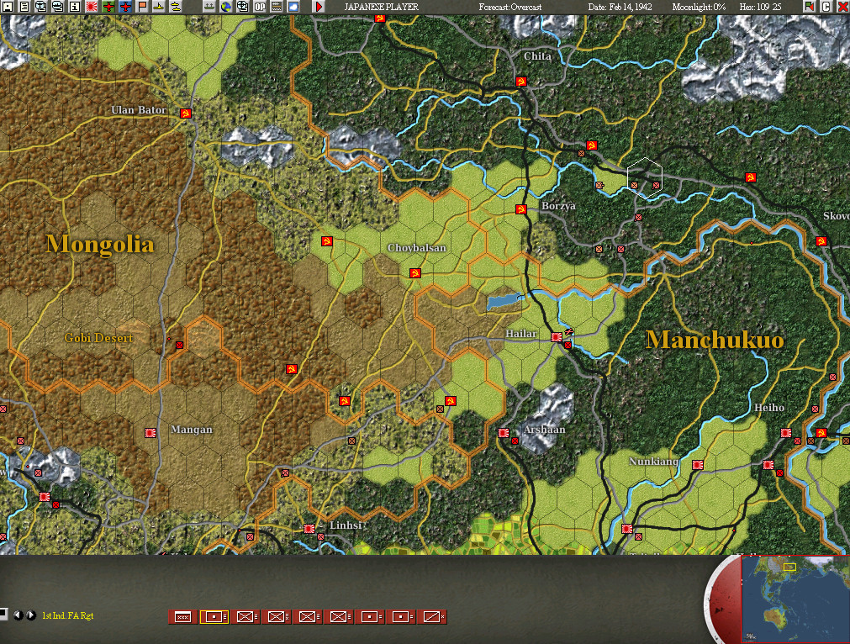
Task: Click the white-outlined selected hex
Action: [x=645, y=177]
